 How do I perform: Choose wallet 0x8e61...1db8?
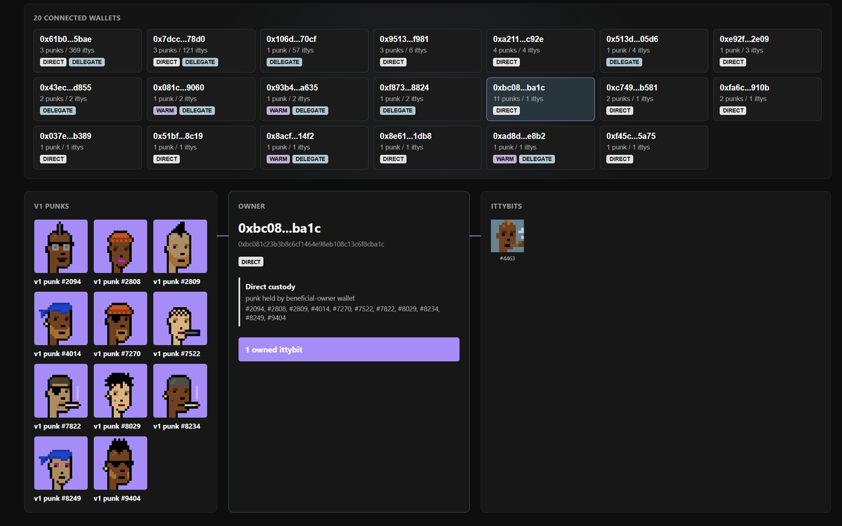(x=427, y=147)
